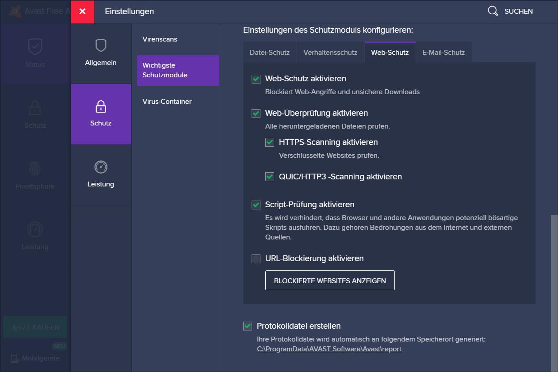
Task: Switch to the E-Mail-Schutz tab
Action: click(443, 52)
